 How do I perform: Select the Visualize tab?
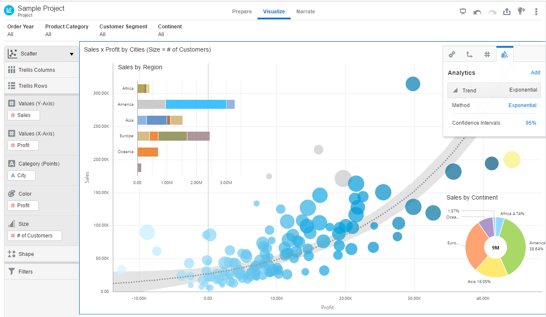pyautogui.click(x=274, y=12)
